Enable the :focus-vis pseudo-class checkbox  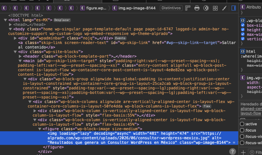pos(242,136)
